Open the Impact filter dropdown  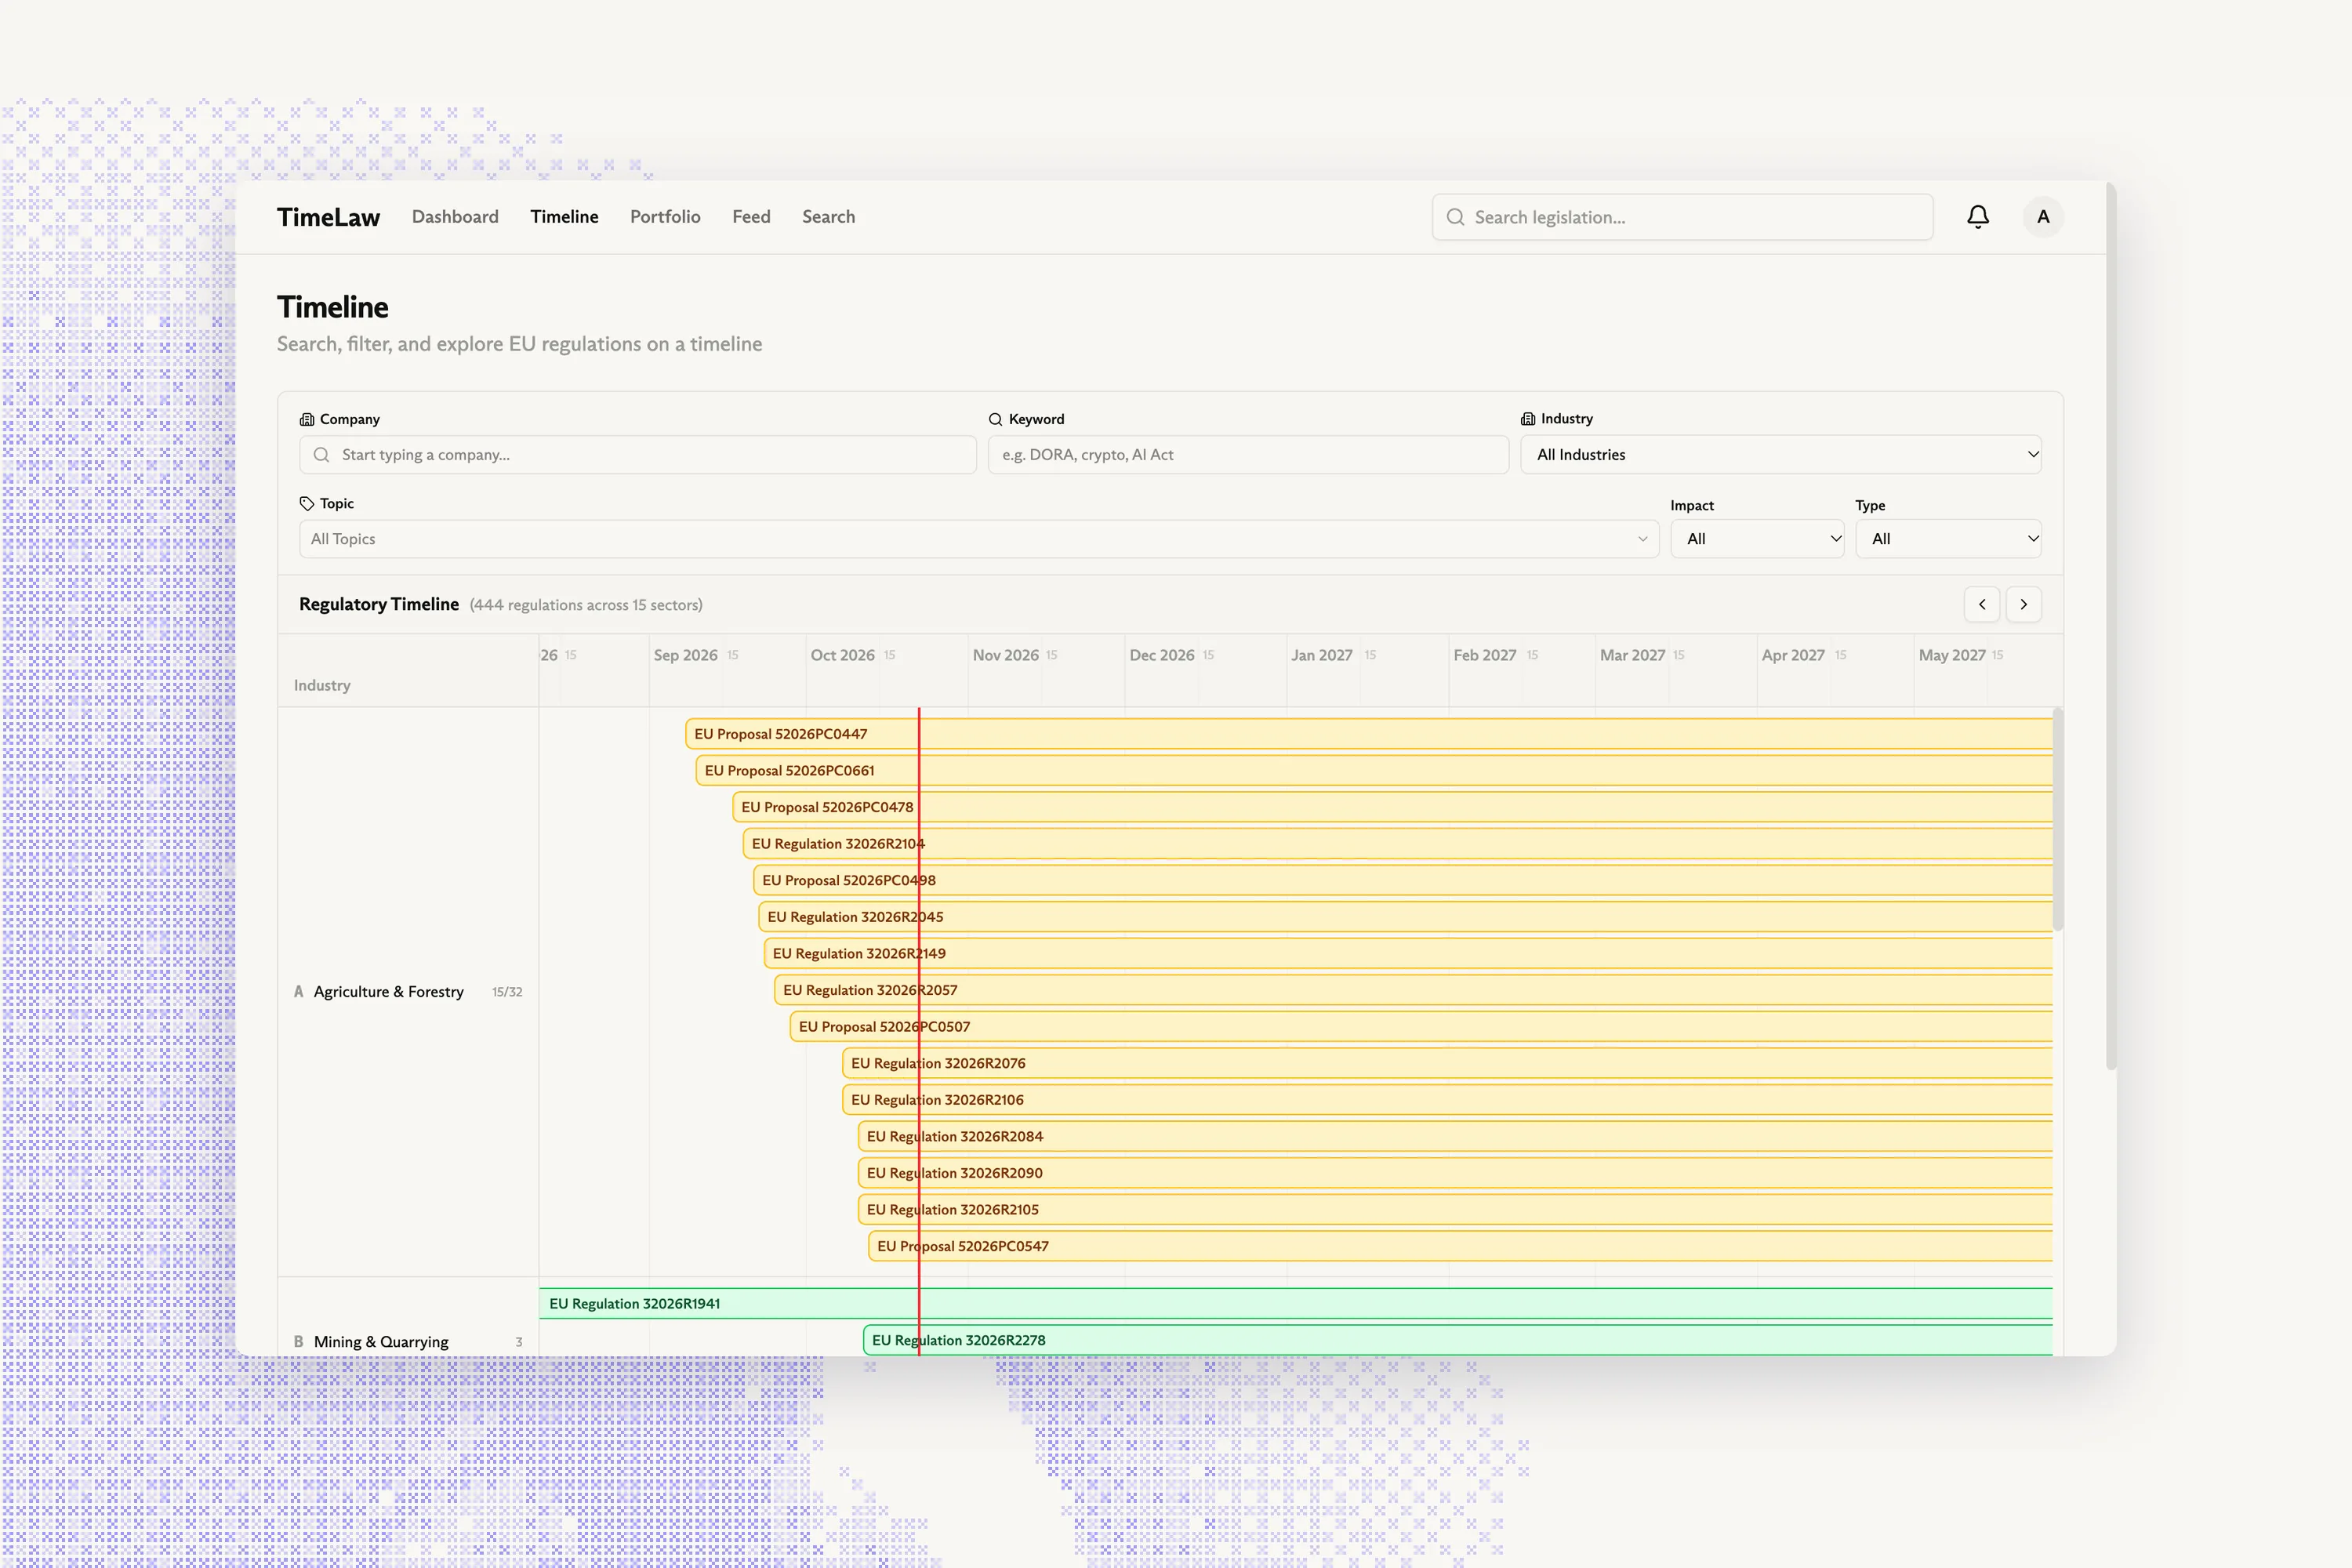(1757, 539)
